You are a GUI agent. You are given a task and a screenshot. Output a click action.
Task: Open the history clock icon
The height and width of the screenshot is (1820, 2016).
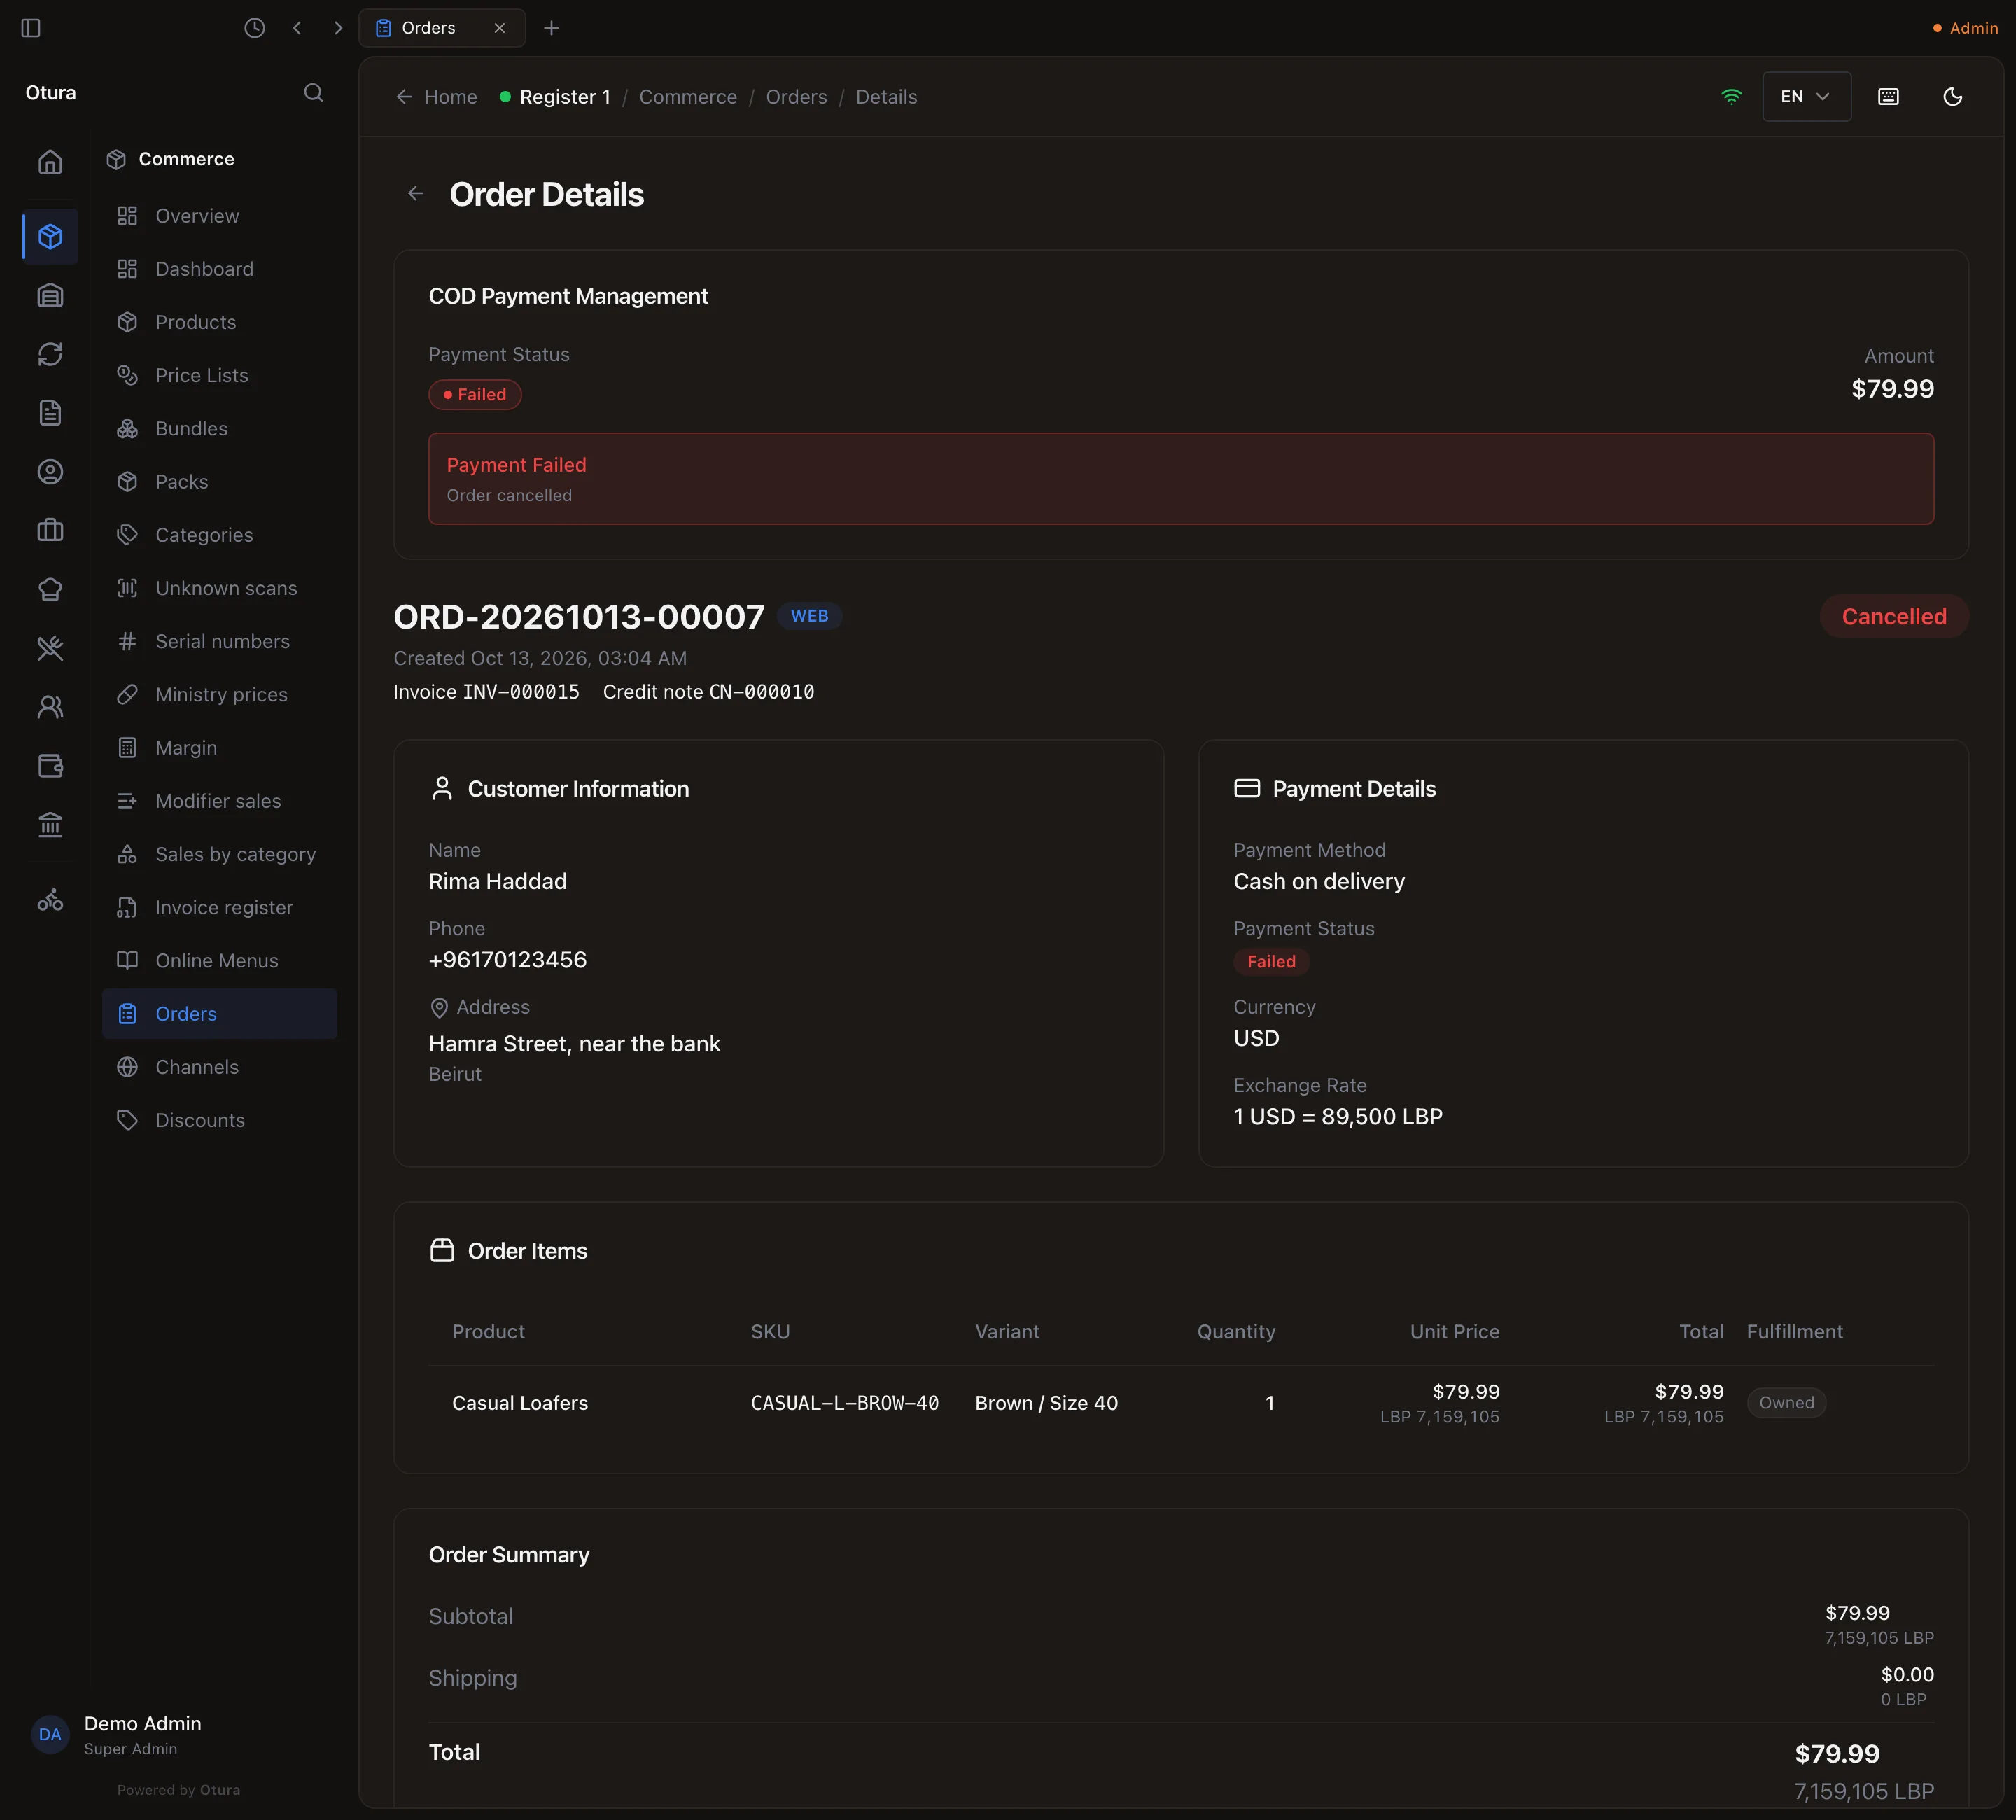pos(255,28)
